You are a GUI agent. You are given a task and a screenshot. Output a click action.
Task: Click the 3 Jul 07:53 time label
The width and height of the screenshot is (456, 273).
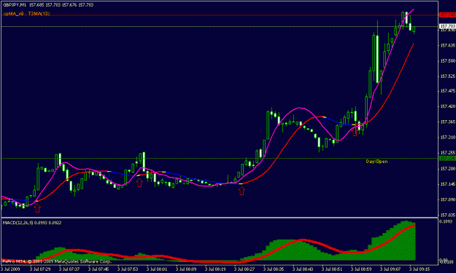click(128, 269)
